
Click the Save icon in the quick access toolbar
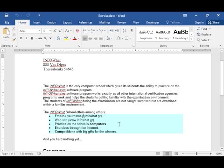click(7, 15)
